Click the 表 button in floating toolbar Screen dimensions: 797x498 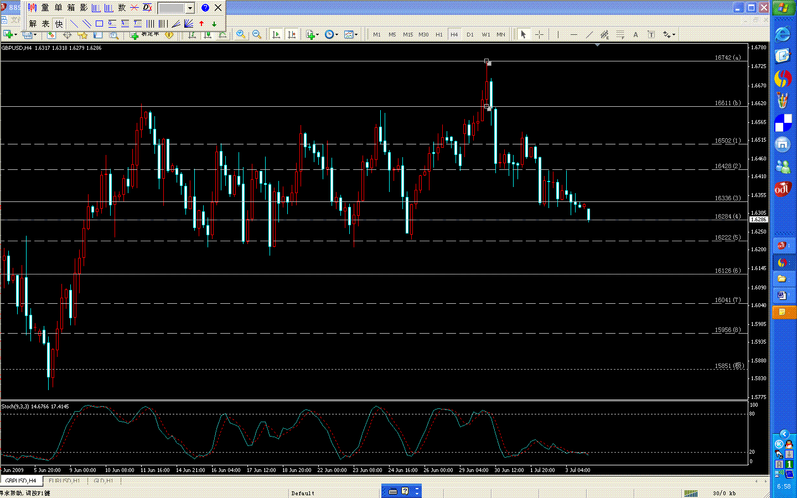pyautogui.click(x=46, y=24)
